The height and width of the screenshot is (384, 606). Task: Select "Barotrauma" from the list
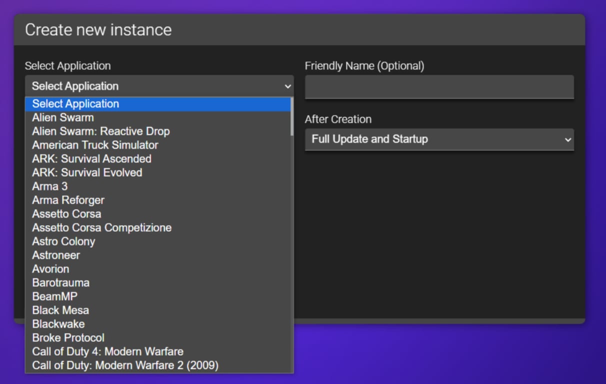[60, 282]
